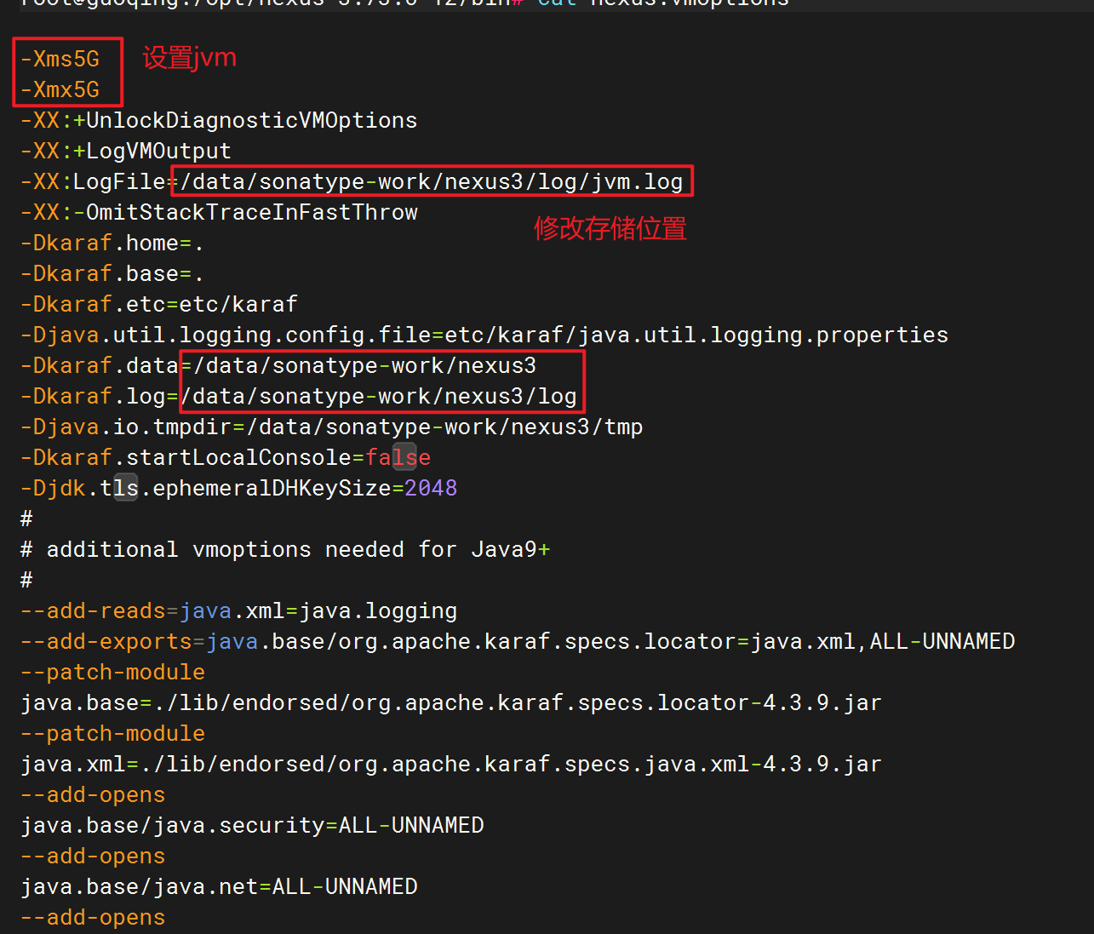Click the 2048 ephemeralDHKeySize value

[431, 488]
